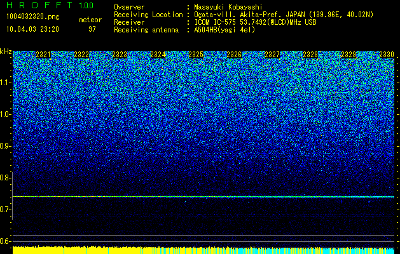Click the 0.6 kHz axis label
This screenshot has height=254, width=400.
pyautogui.click(x=5, y=241)
